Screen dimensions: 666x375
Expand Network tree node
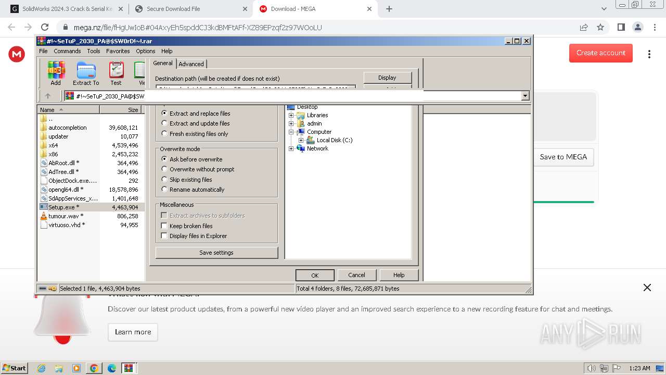[291, 148]
